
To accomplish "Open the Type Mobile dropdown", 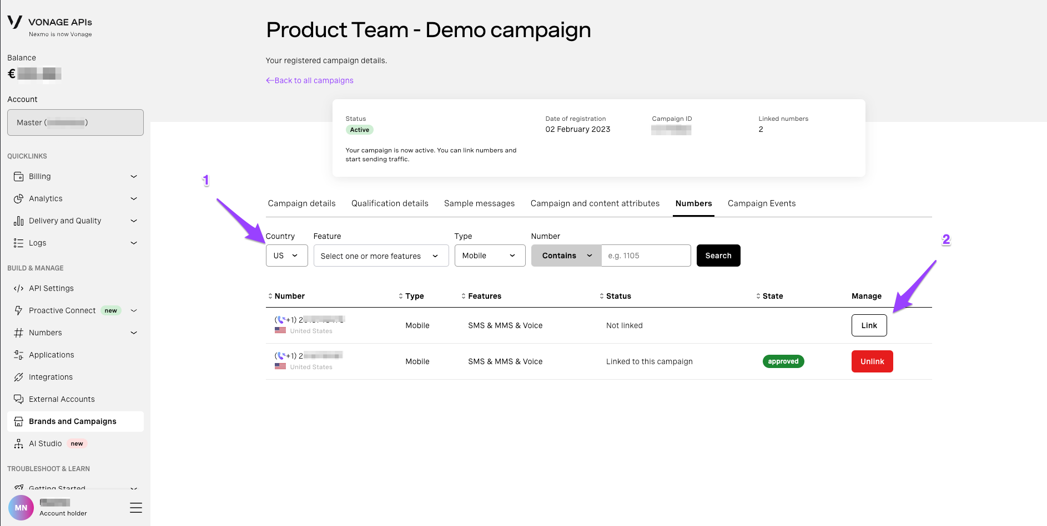I will click(x=490, y=256).
